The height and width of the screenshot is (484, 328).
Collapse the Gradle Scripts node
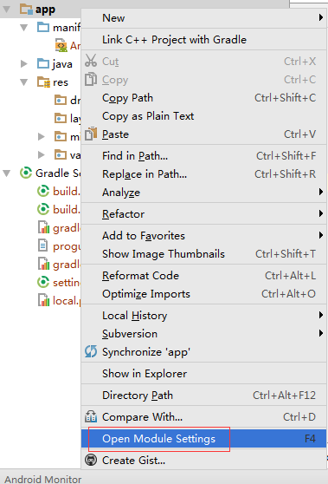[x=6, y=173]
